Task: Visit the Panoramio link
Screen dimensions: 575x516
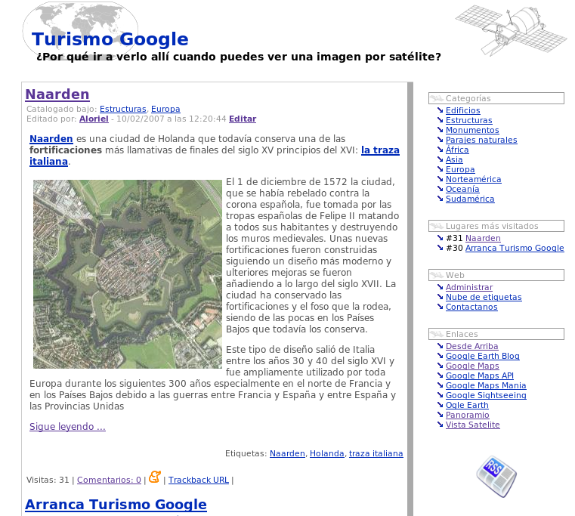Action: click(468, 415)
